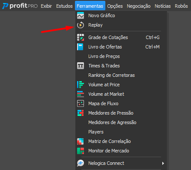
Task: Open Nelogica Connect entry
Action: (121, 163)
